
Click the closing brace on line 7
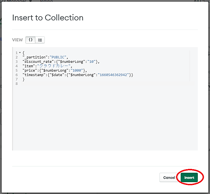[x=23, y=80]
